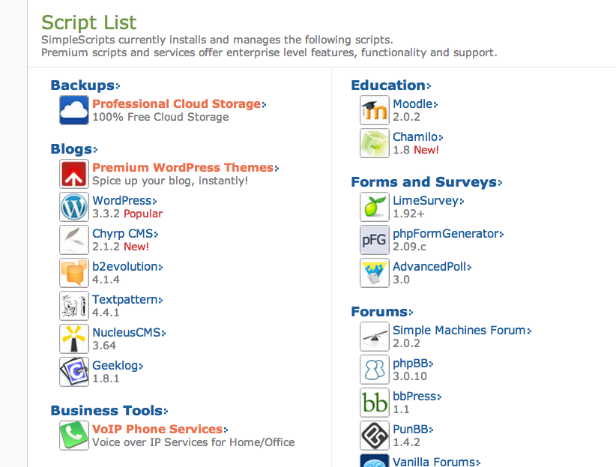Image resolution: width=616 pixels, height=467 pixels.
Task: Open the Blogs category heading
Action: tap(74, 149)
